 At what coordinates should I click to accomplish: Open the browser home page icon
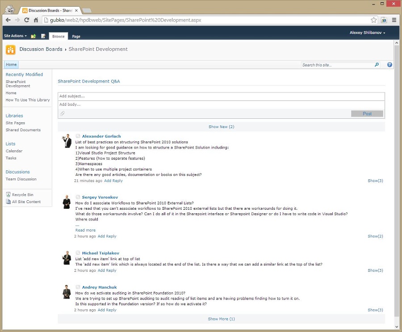36,20
